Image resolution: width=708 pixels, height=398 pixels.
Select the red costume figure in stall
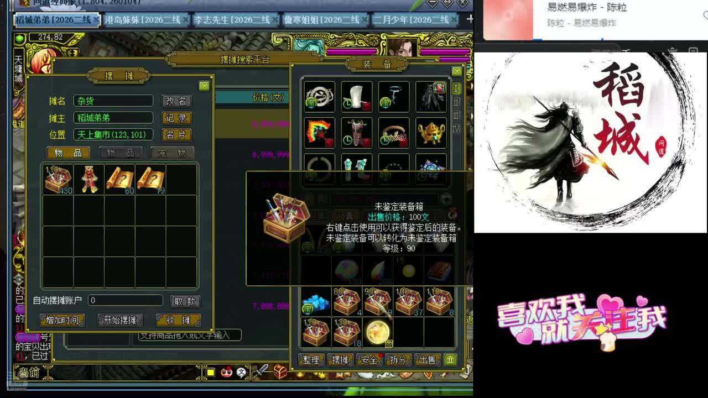(x=89, y=179)
